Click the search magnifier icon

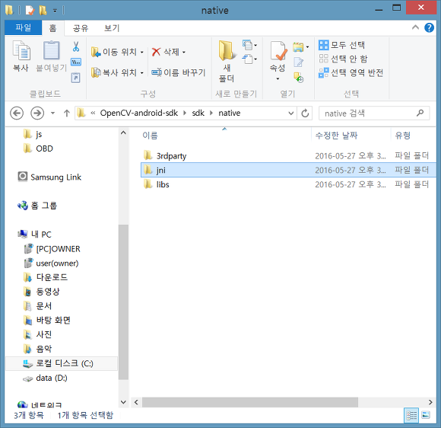coord(420,113)
